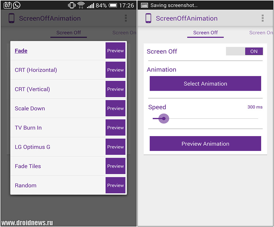Click the Select Animation button

click(x=205, y=84)
